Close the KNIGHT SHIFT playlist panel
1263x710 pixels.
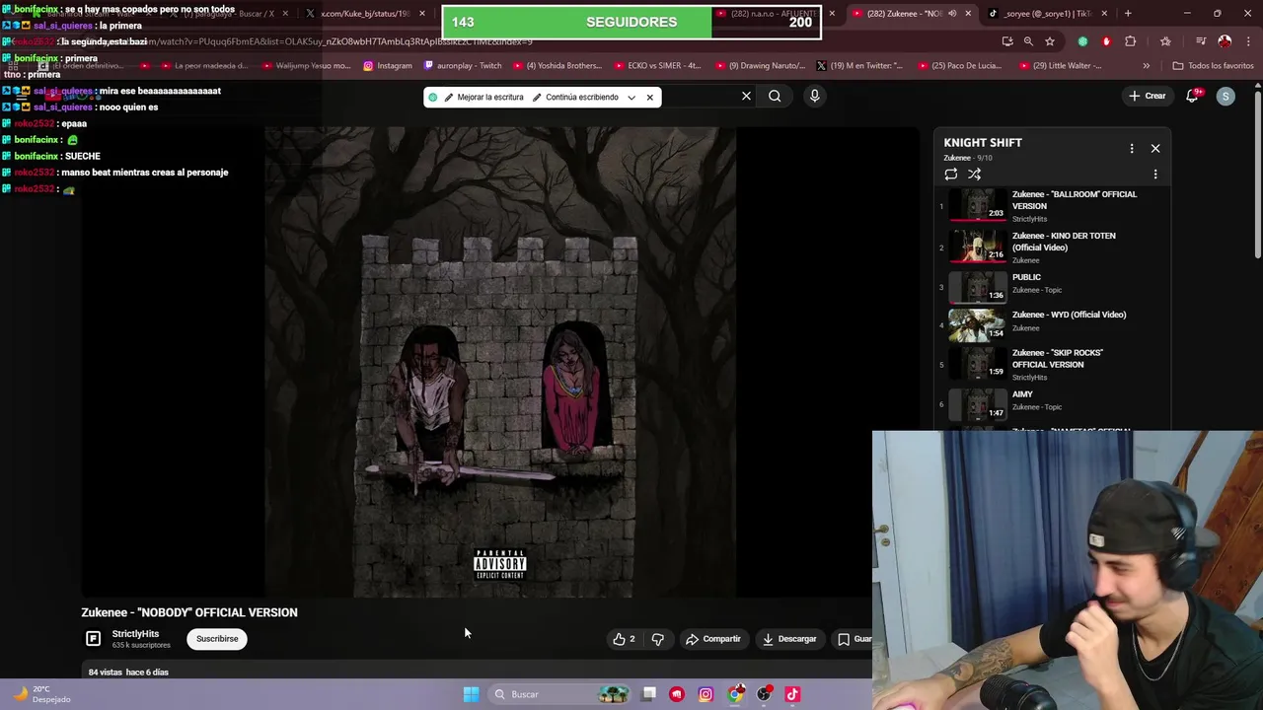(1155, 149)
